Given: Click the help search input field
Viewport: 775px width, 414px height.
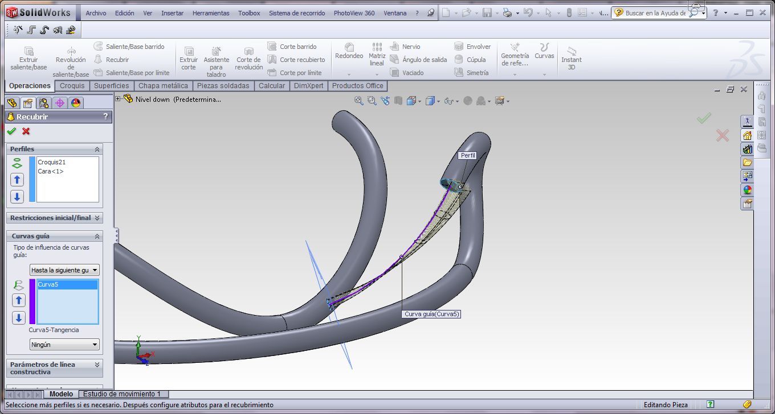Looking at the screenshot, I should pos(655,13).
